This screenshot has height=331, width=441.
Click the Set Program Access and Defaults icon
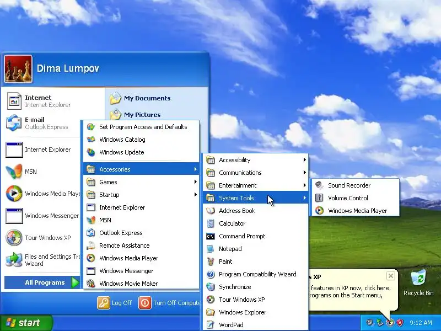(x=91, y=127)
